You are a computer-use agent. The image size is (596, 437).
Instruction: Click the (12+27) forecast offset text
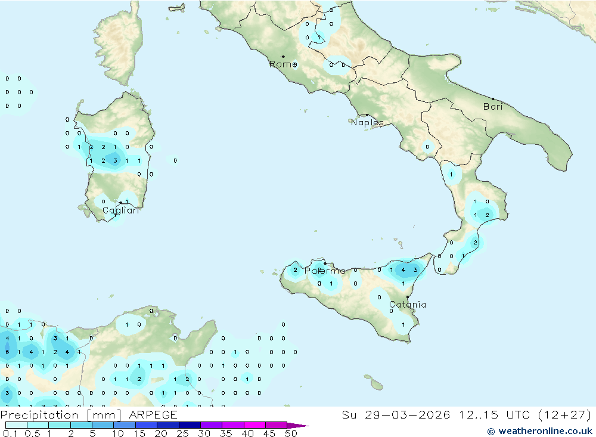pos(565,414)
